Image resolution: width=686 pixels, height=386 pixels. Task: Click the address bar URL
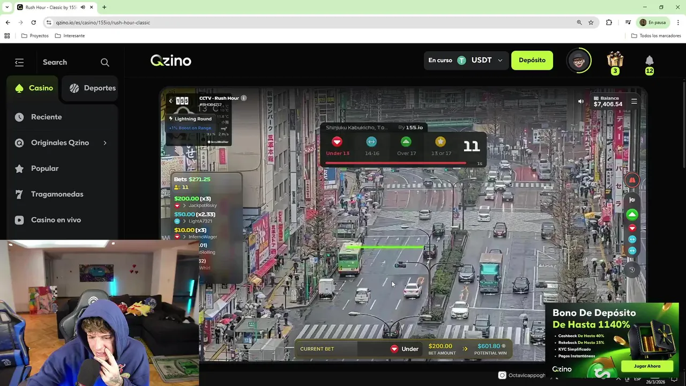tap(103, 23)
